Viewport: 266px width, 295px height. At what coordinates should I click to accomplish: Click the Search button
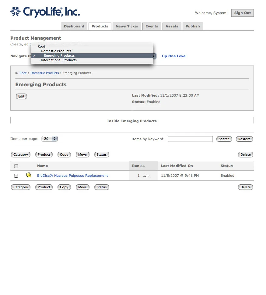224,139
